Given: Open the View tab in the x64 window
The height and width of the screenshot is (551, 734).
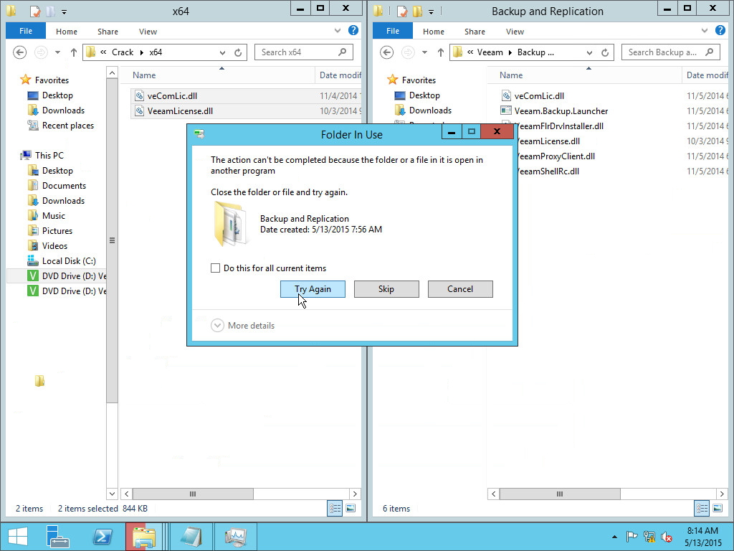Looking at the screenshot, I should (148, 32).
